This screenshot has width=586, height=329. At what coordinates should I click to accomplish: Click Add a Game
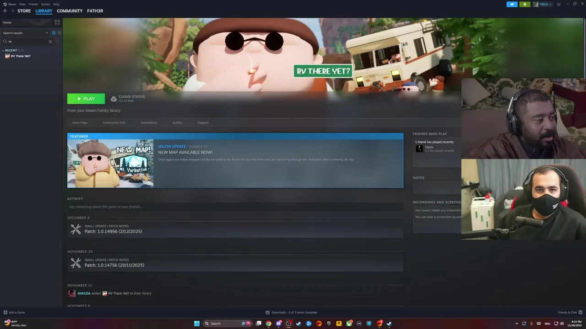[14, 313]
